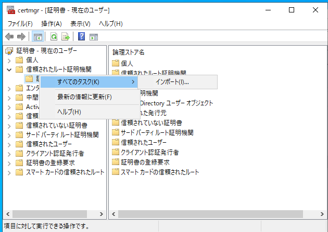Select 信頼されていない証明書 in left tree
The image size is (328, 232).
point(56,125)
